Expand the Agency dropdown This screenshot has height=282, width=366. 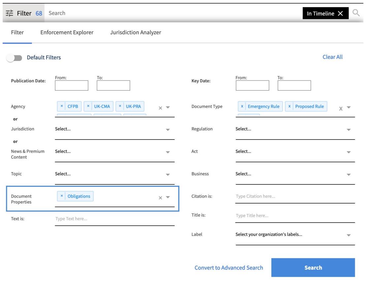click(x=168, y=108)
